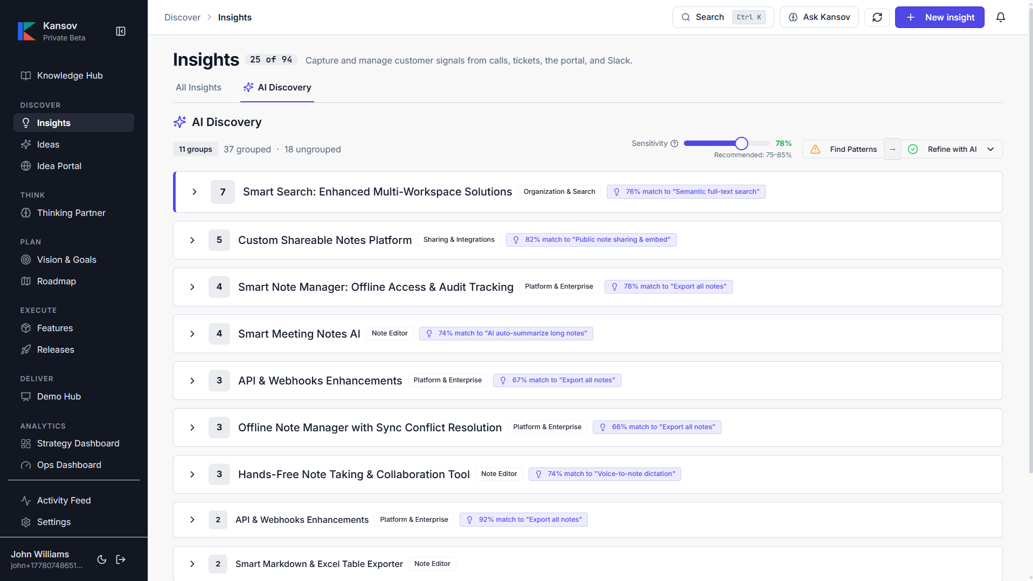1033x581 pixels.
Task: Click the Kansov logo
Action: click(26, 31)
